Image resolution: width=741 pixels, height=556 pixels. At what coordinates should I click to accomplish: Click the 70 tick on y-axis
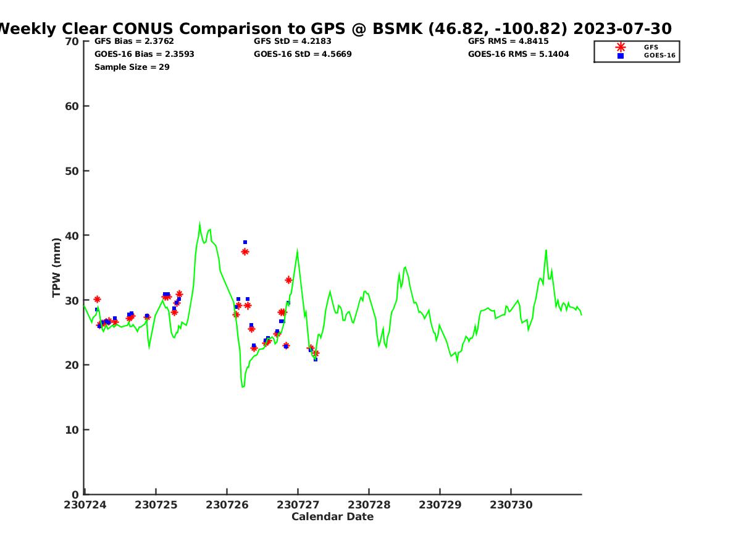(72, 41)
